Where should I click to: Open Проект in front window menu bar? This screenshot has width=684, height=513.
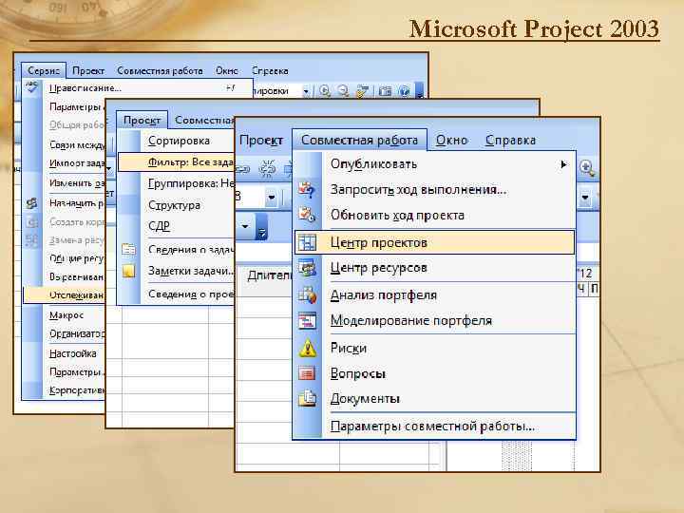click(x=261, y=141)
